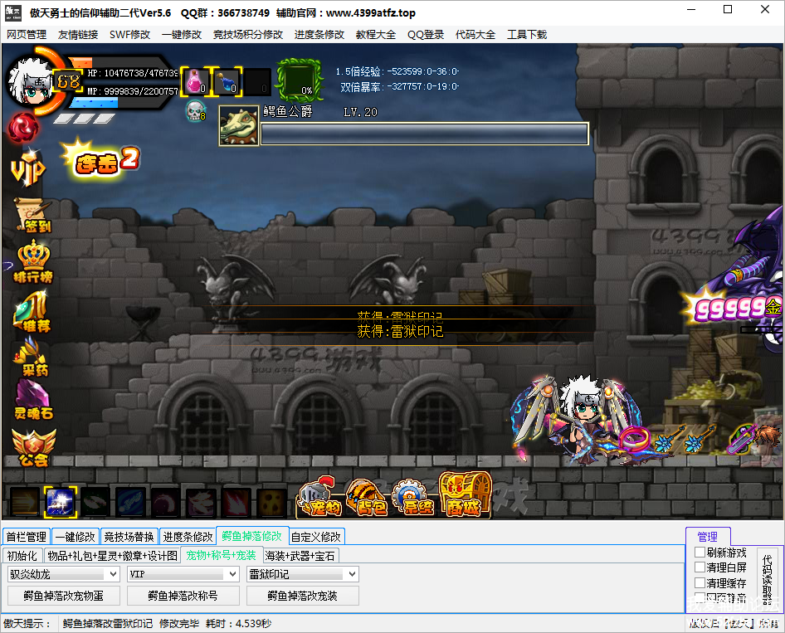The width and height of the screenshot is (785, 633).
Task: Open the 竞技场积分修改 menu
Action: point(248,35)
